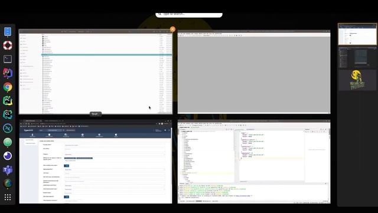Launch PyCharm from the dock
This screenshot has height=213, width=378.
click(x=8, y=101)
